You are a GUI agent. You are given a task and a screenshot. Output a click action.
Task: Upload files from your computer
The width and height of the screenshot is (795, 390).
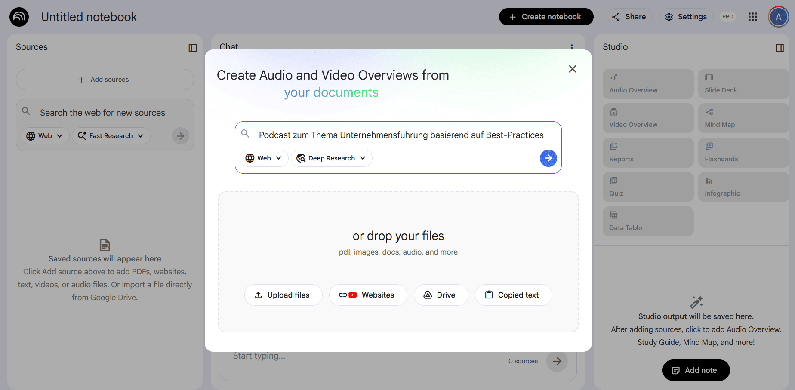[283, 295]
